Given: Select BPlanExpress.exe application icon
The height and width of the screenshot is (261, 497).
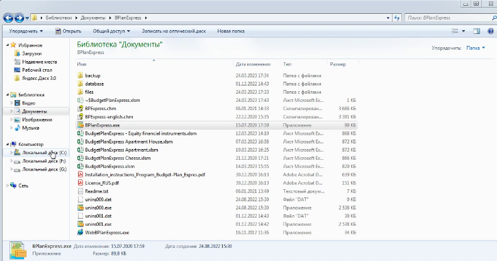Looking at the screenshot, I should point(80,125).
